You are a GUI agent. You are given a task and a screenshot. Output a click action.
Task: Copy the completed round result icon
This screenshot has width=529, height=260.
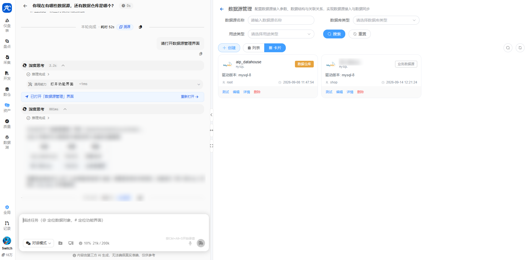(140, 27)
